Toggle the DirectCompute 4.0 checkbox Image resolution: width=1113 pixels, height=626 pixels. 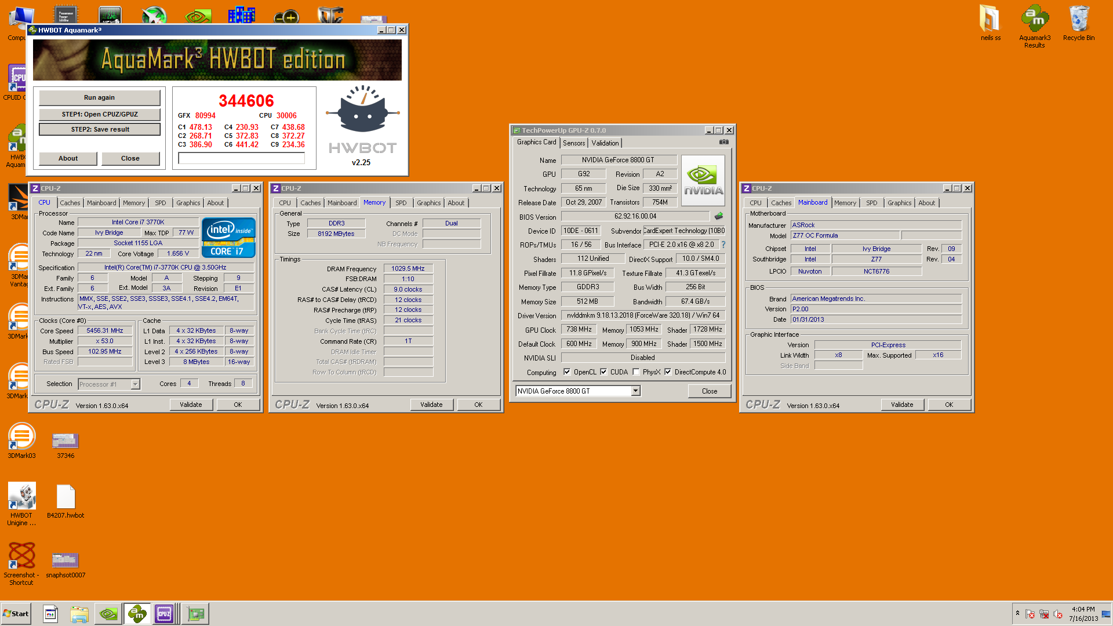(x=668, y=372)
